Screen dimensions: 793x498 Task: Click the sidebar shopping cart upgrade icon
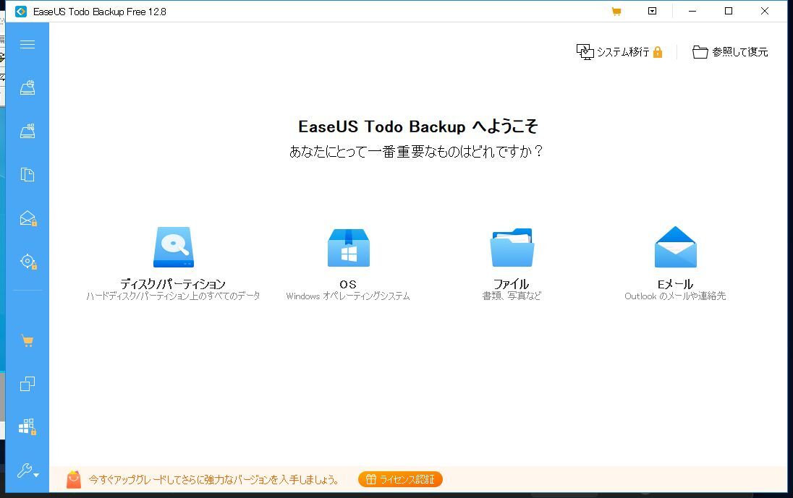[27, 340]
